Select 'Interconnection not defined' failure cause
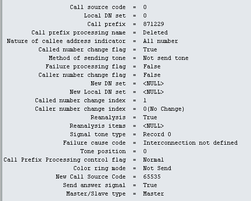The height and width of the screenshot is (201, 251). click(190, 143)
